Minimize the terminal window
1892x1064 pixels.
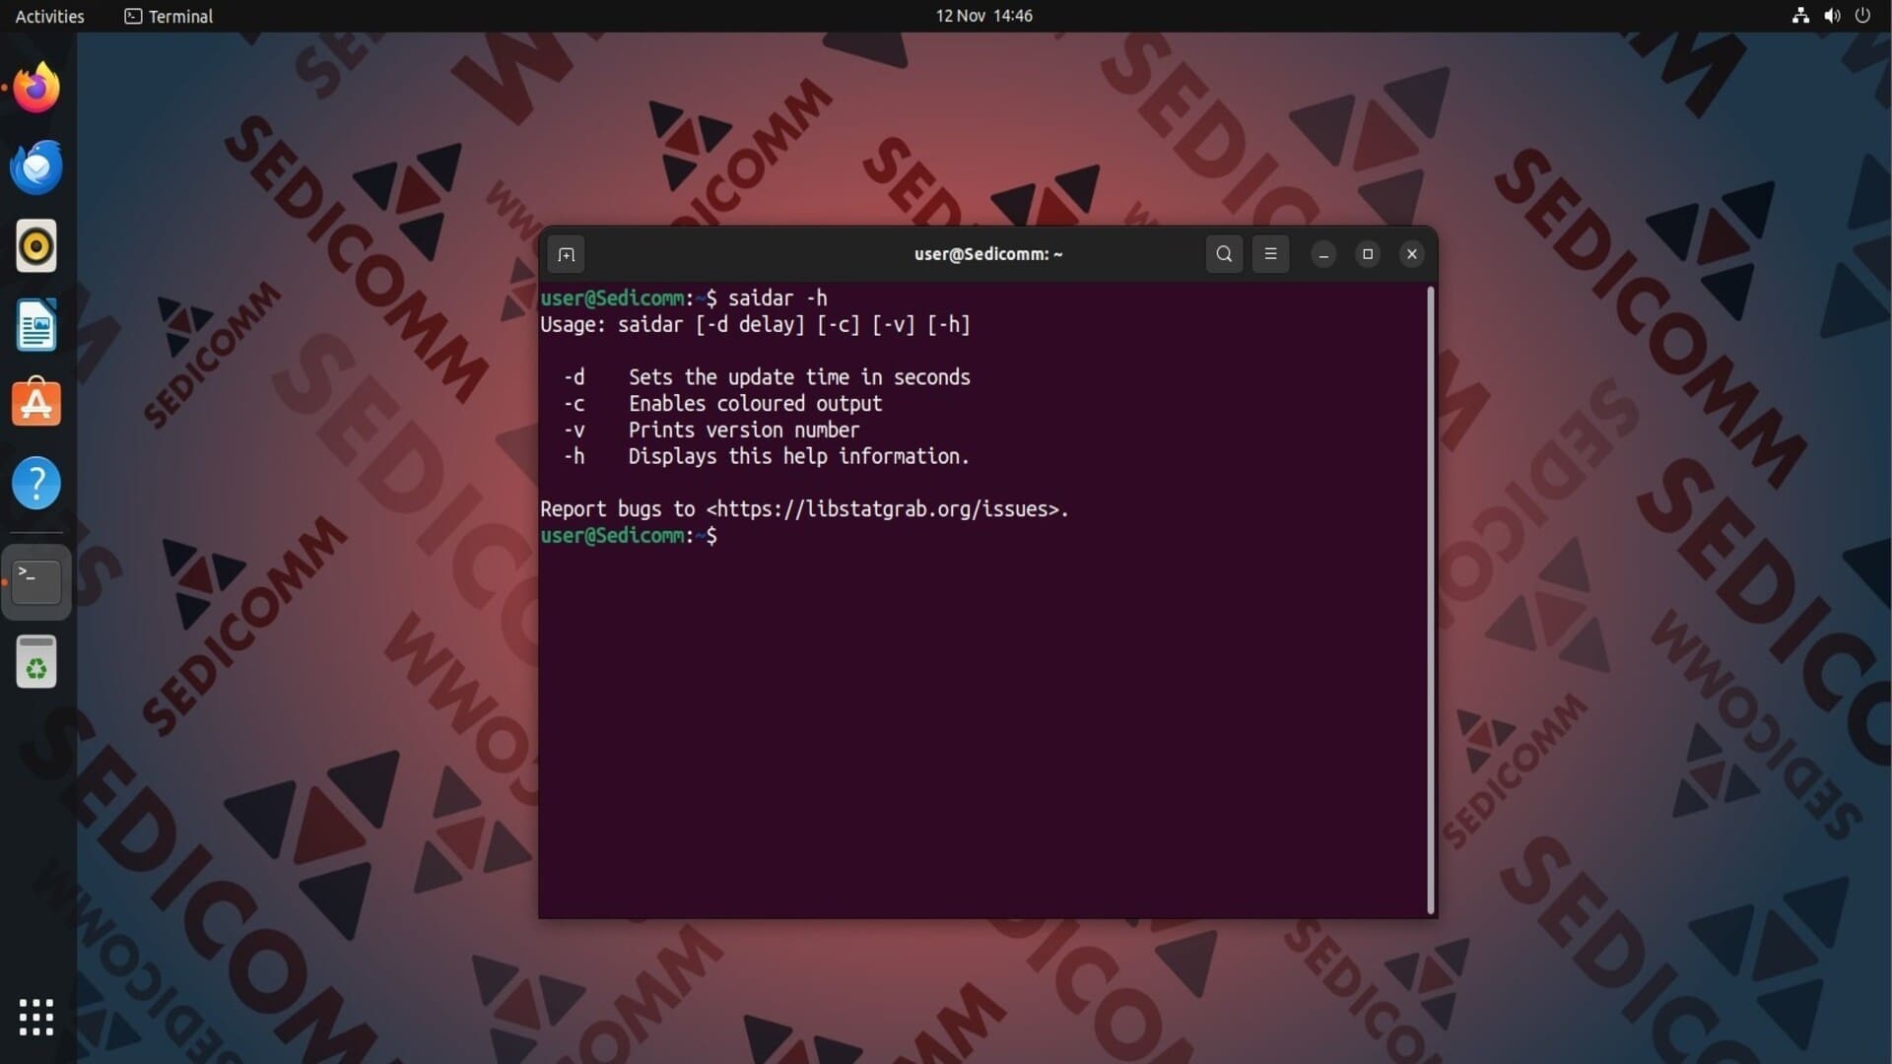tap(1323, 254)
